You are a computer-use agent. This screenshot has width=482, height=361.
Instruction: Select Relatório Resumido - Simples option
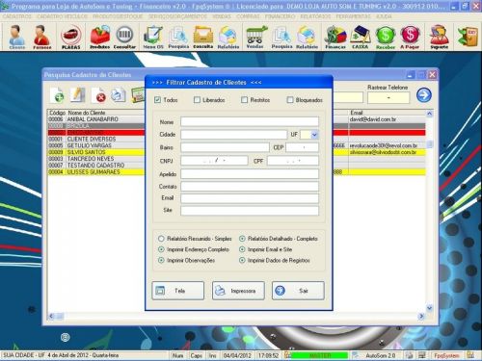point(161,239)
